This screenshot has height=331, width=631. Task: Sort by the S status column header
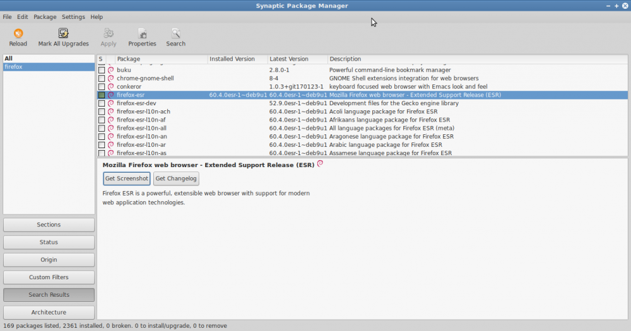pyautogui.click(x=101, y=59)
